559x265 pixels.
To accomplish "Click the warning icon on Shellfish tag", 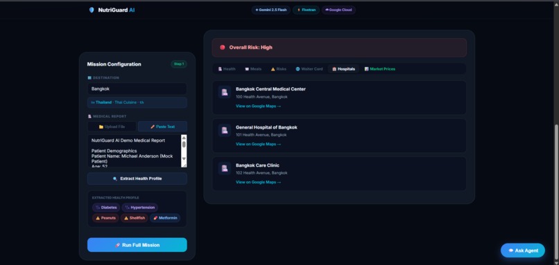I will [x=126, y=218].
